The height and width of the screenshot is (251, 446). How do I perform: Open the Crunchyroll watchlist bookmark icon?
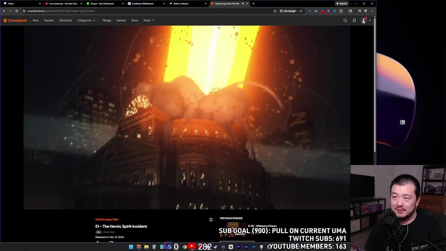354,20
